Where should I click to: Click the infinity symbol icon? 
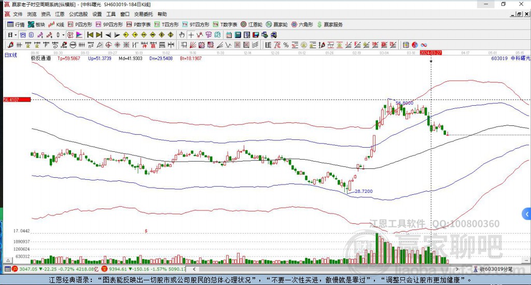point(424,45)
